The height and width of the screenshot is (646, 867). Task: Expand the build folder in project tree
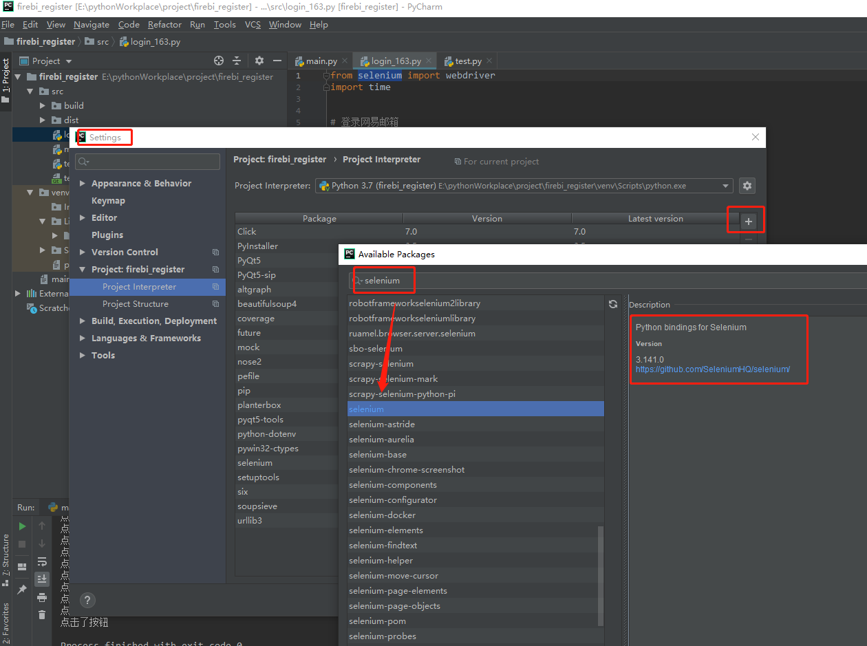click(x=42, y=106)
